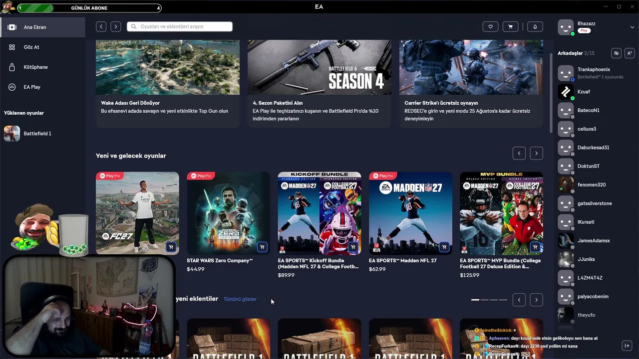Open the shopping cart in the top bar

coord(510,27)
